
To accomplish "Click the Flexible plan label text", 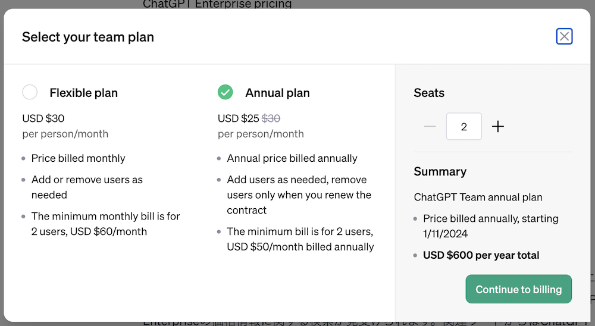I will click(x=83, y=93).
